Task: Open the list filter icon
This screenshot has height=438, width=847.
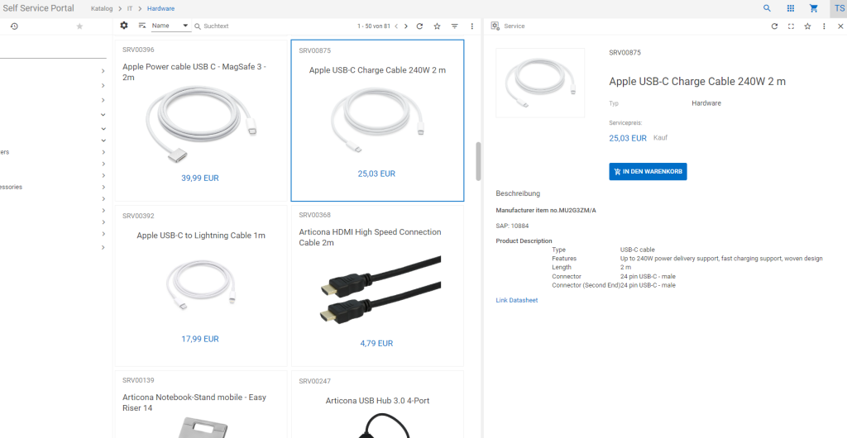Action: click(455, 26)
